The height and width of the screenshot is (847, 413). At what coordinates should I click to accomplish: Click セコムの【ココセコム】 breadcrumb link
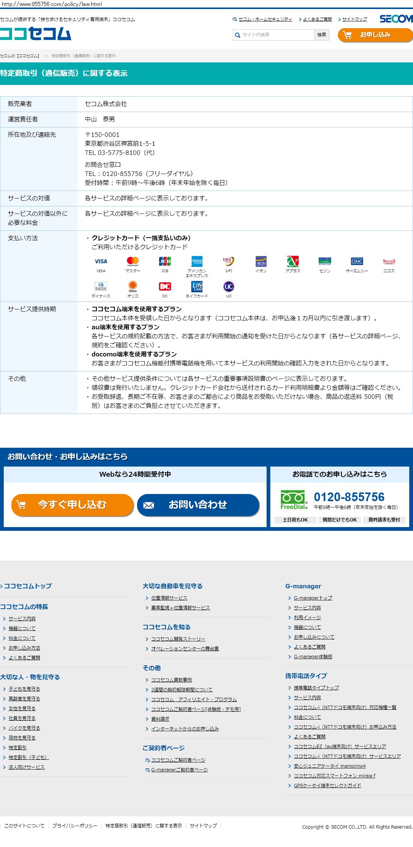tap(20, 56)
